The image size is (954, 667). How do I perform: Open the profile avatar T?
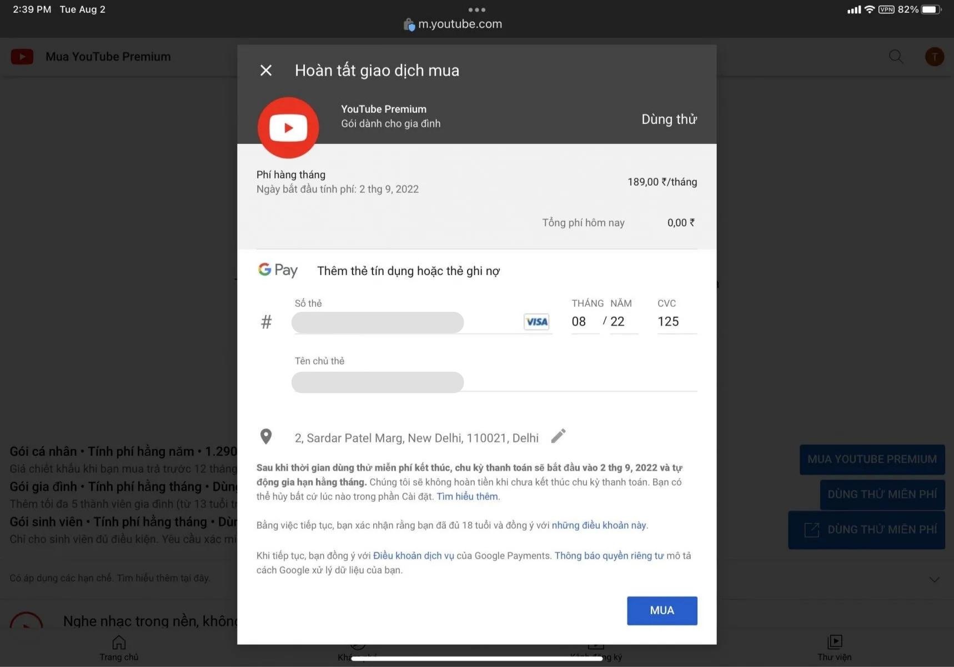coord(934,56)
